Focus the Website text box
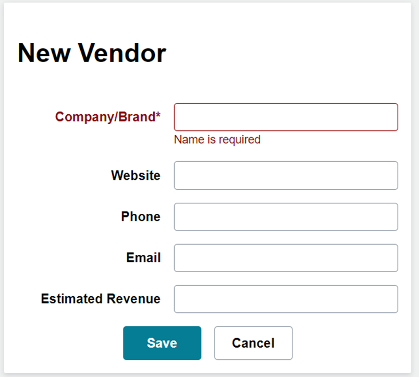 click(286, 175)
